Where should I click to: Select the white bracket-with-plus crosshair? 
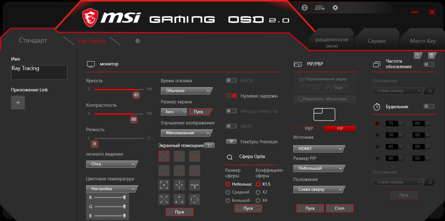click(164, 185)
